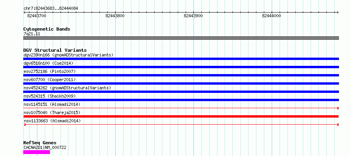Click the magenta CACNA2D1 exon block
350x156 pixels.
[37, 152]
